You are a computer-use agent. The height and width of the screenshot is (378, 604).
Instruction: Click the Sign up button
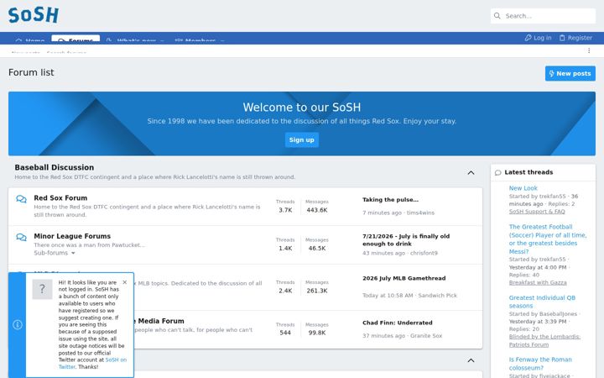pyautogui.click(x=302, y=139)
